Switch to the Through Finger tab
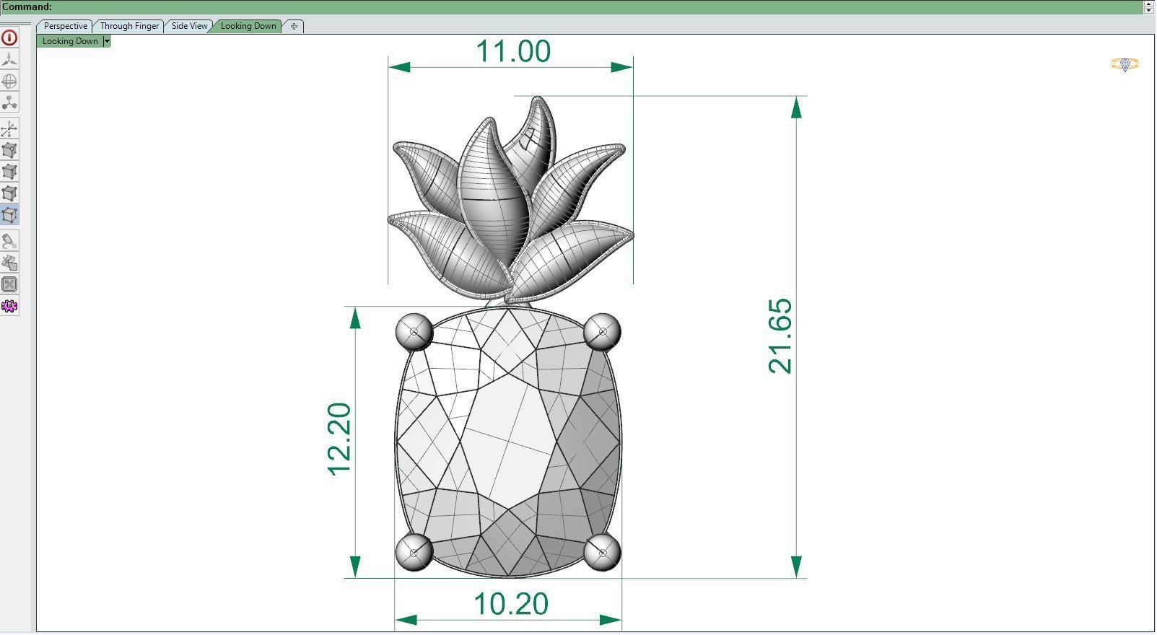The height and width of the screenshot is (635, 1157). coord(129,26)
